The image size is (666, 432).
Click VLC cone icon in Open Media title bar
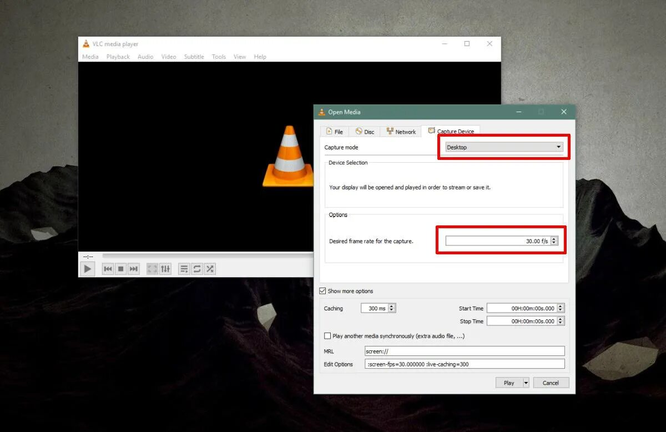(x=321, y=112)
